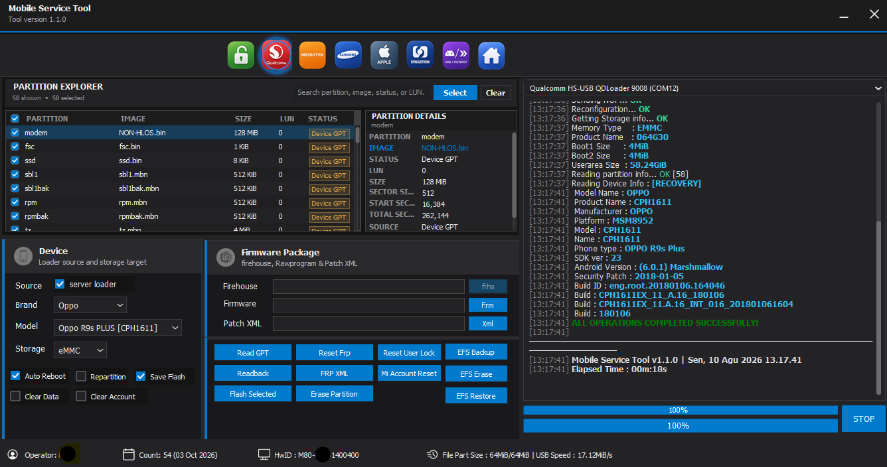This screenshot has width=887, height=467.
Task: Click the partition search Select button
Action: click(455, 93)
